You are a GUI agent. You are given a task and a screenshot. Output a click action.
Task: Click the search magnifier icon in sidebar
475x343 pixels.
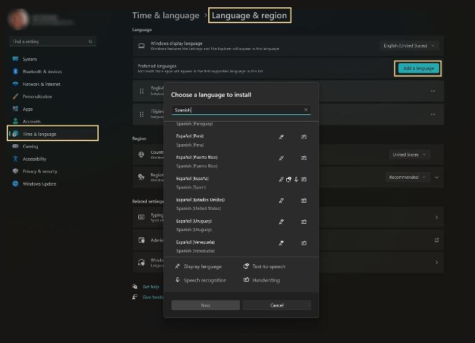(x=90, y=41)
